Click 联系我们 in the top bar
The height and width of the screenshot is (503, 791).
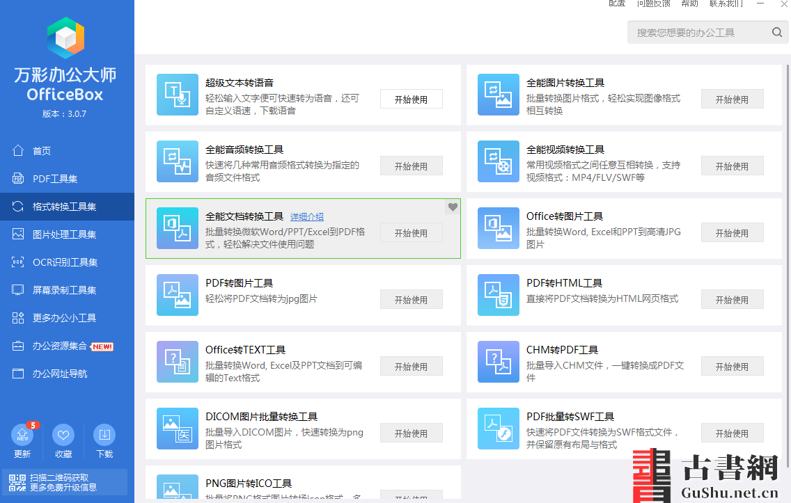pyautogui.click(x=726, y=3)
